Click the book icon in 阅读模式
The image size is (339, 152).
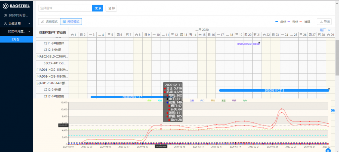64,22
